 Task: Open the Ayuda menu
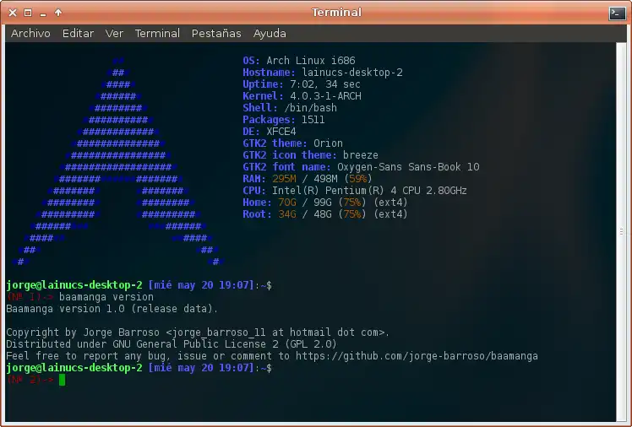click(270, 34)
